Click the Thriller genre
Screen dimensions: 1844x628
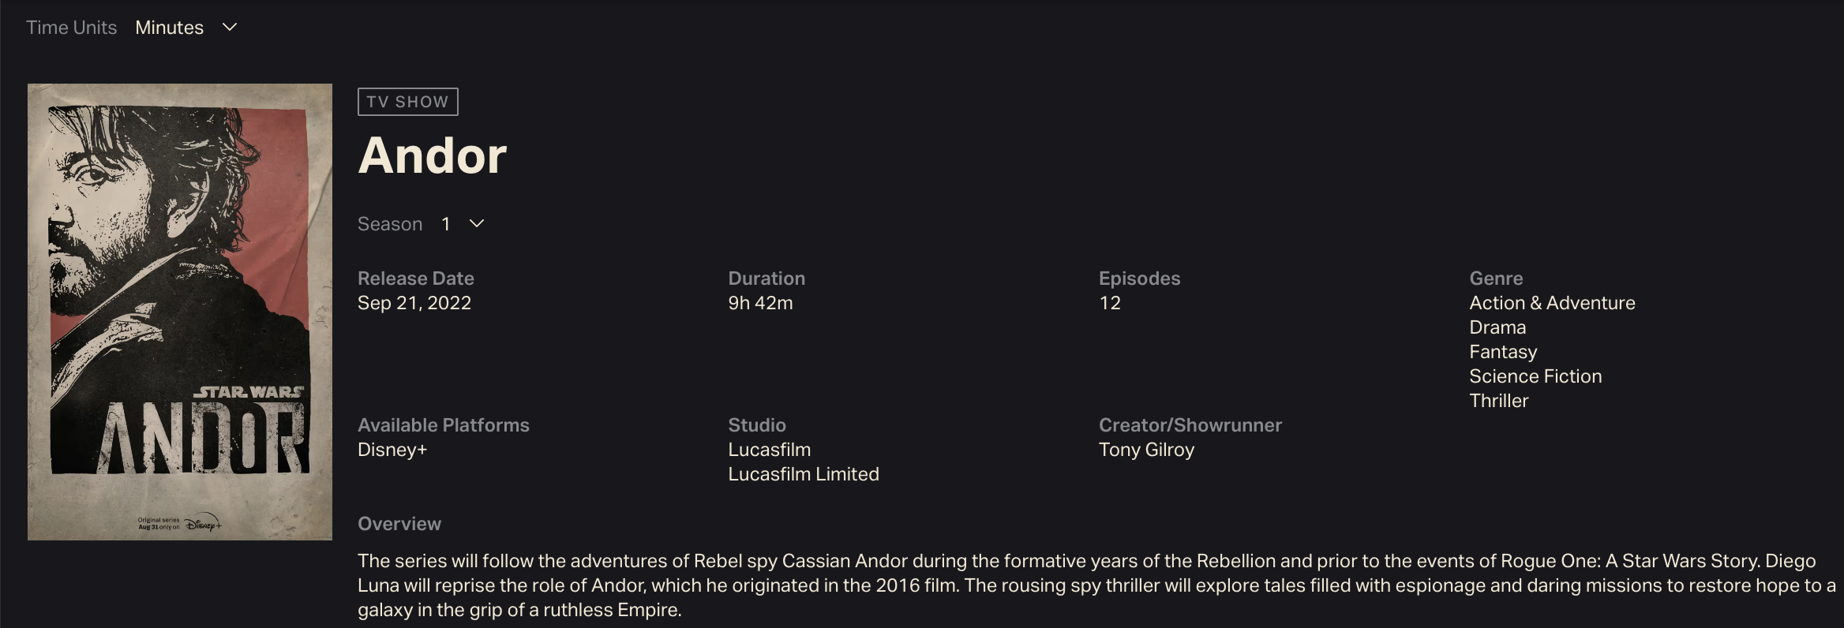point(1498,401)
